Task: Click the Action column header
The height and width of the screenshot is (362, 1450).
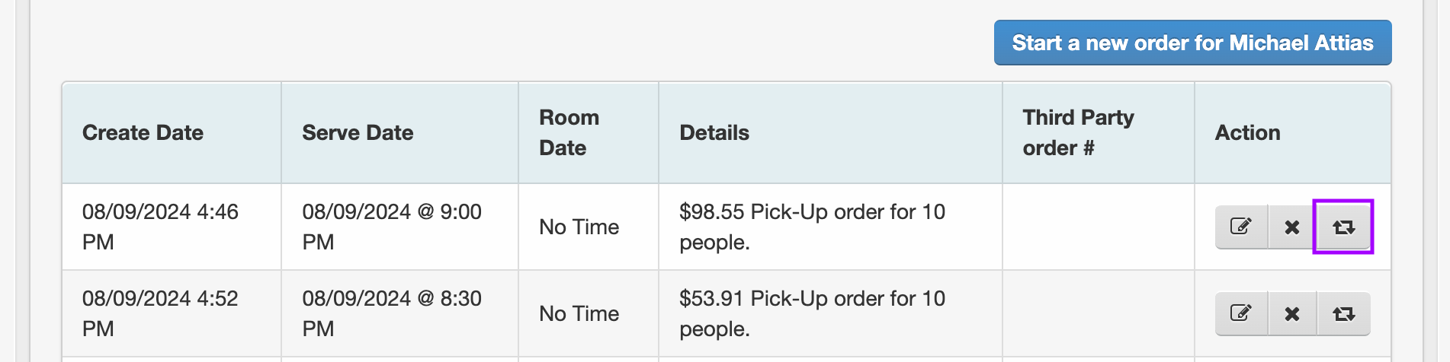Action: pos(1247,132)
